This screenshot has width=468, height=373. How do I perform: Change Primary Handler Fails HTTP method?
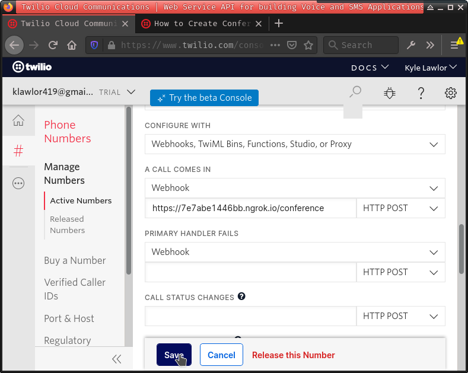400,272
